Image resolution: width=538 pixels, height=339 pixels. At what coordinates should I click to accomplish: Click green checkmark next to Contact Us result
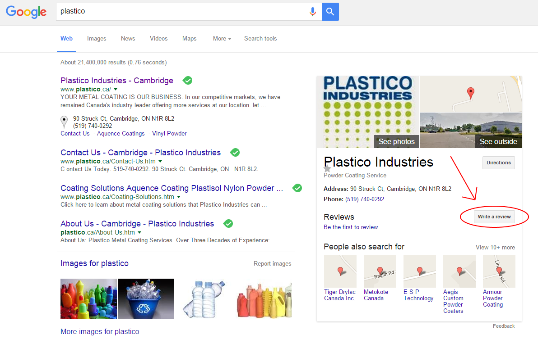(x=235, y=153)
